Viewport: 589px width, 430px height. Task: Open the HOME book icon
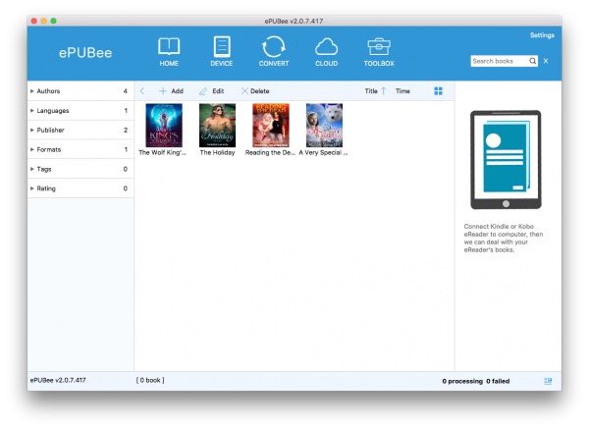coord(169,46)
